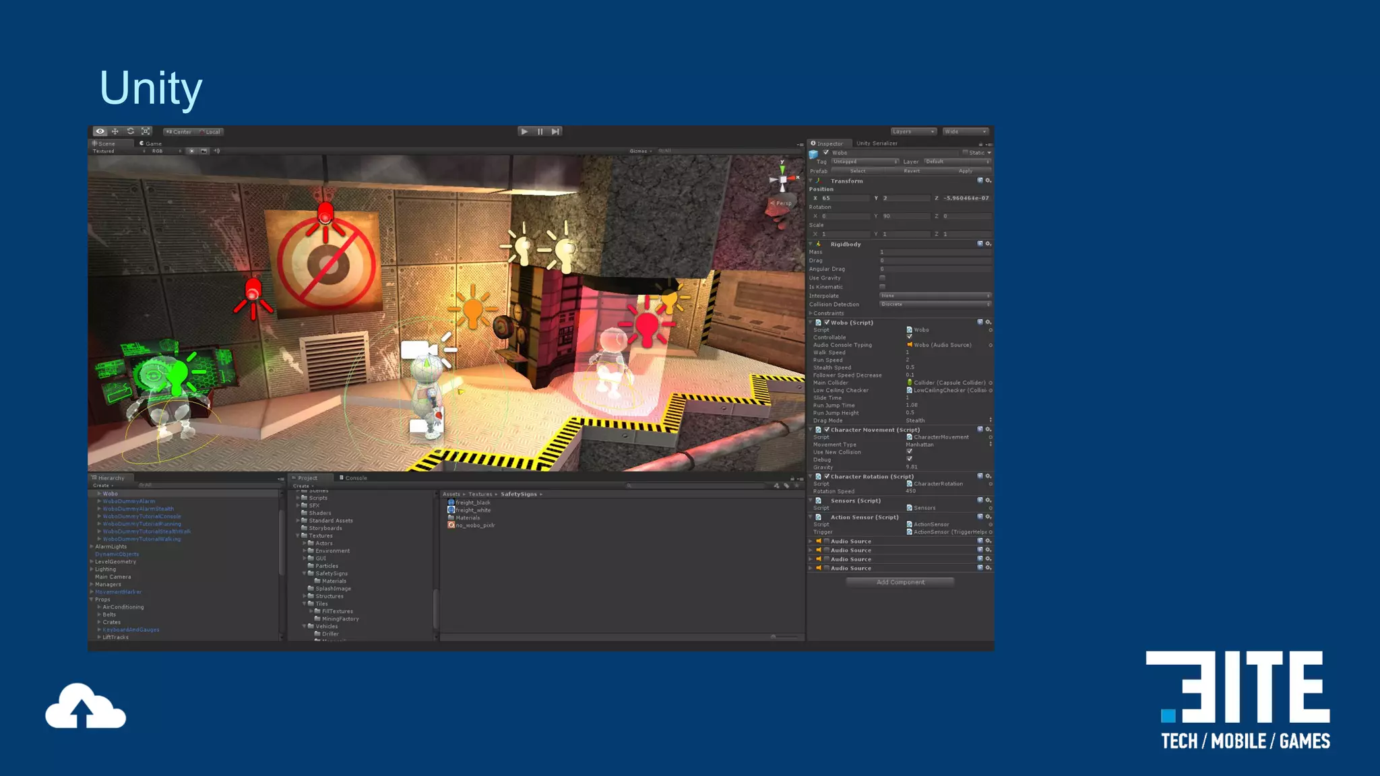Viewport: 1380px width, 776px height.
Task: Toggle scene skybox image effects icon
Action: click(204, 151)
